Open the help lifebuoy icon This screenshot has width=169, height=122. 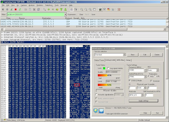(119, 9)
